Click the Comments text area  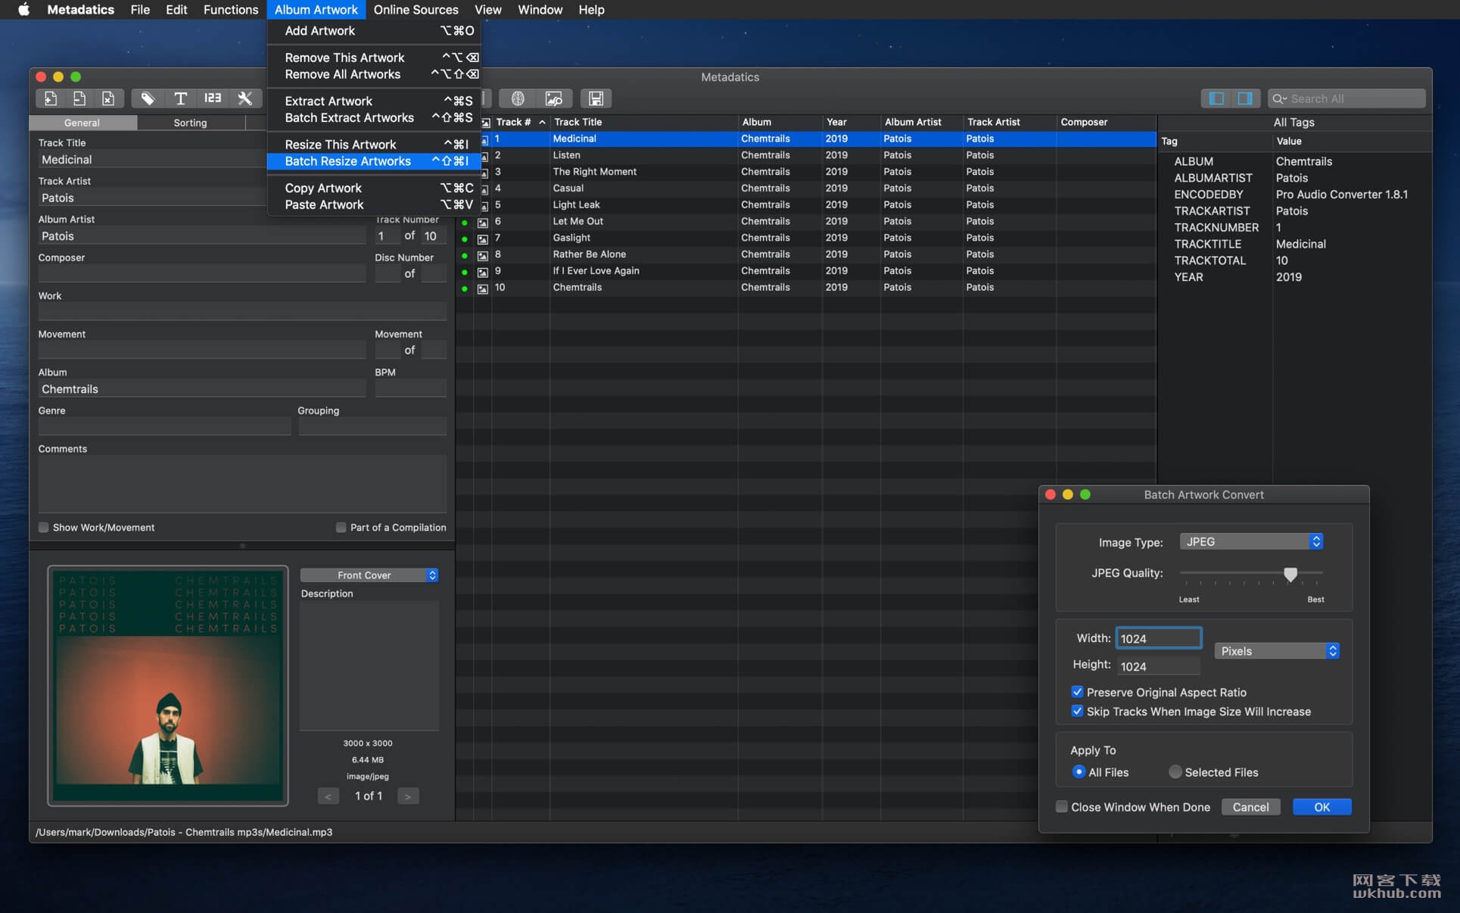pyautogui.click(x=242, y=485)
